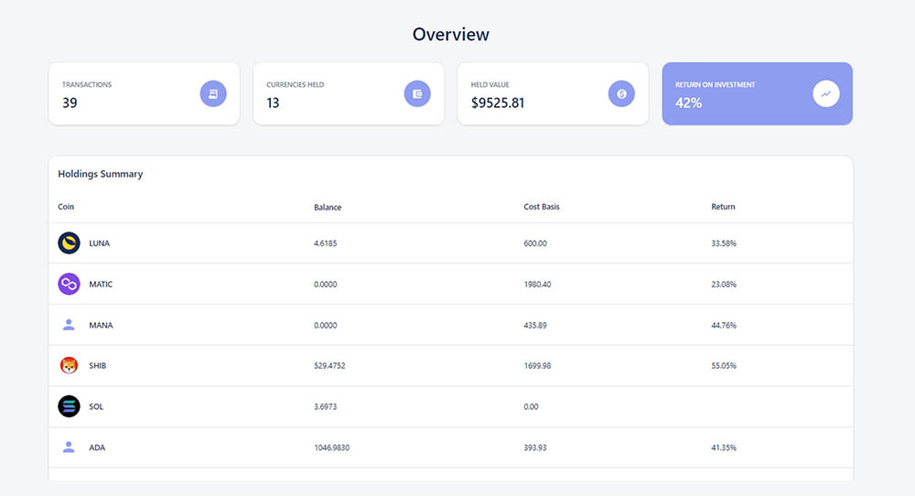Screen dimensions: 915x496
Task: Click ADA return 41.35%
Action: [x=724, y=447]
